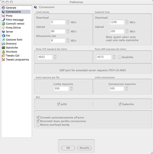Enable Mostra overhead banda checkbox
Screen dimensions: 153x154
pos(38,125)
